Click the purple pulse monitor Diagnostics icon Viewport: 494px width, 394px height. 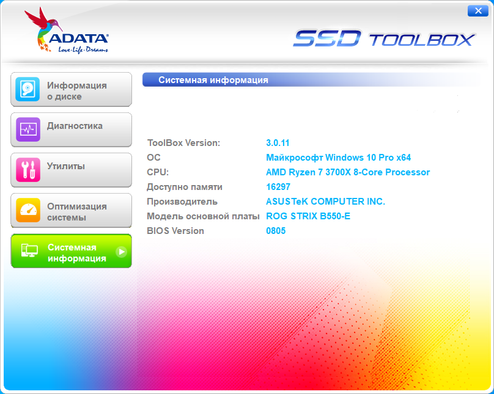[x=28, y=130]
